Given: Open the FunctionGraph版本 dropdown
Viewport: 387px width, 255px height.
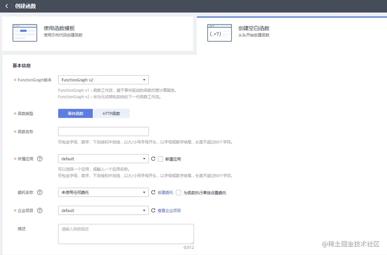Looking at the screenshot, I should (103, 80).
